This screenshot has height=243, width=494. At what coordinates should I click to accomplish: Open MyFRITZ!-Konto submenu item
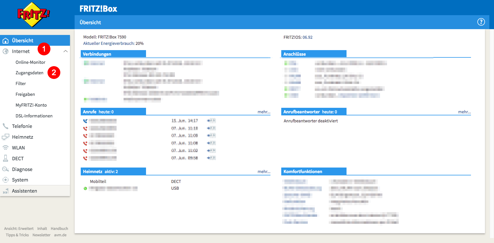[x=31, y=105]
